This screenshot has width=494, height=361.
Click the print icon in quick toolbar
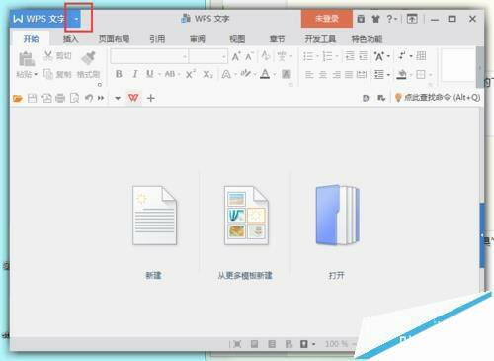pyautogui.click(x=60, y=98)
